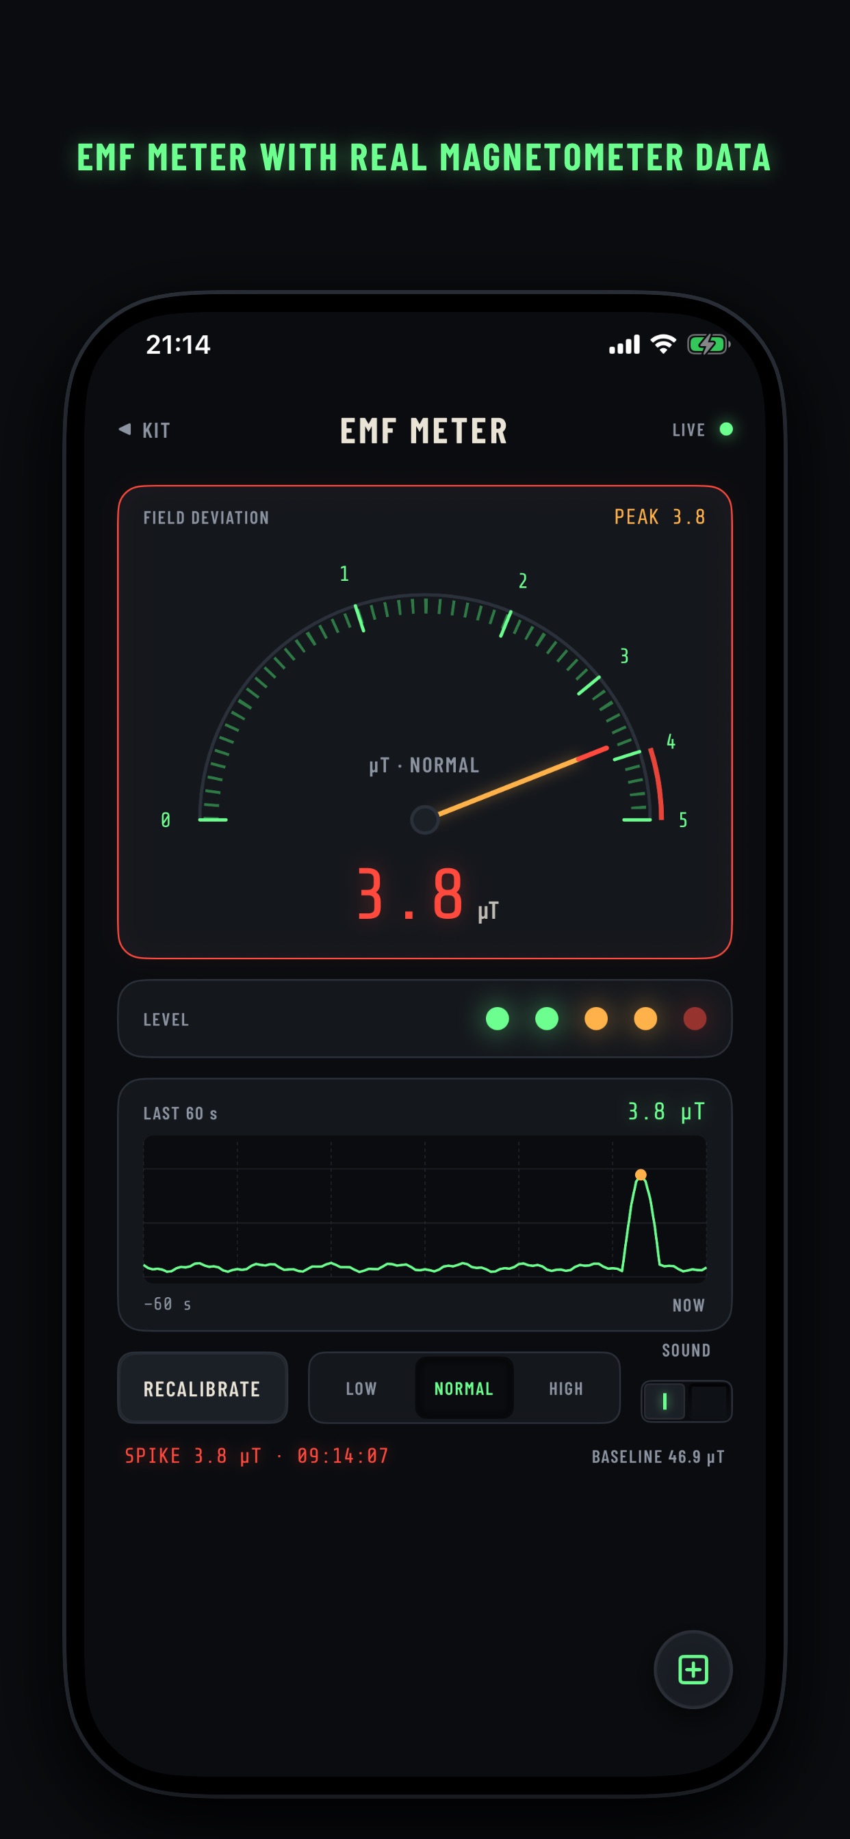The image size is (850, 1839).
Task: Tap the gauge needle pivot hub
Action: [424, 820]
